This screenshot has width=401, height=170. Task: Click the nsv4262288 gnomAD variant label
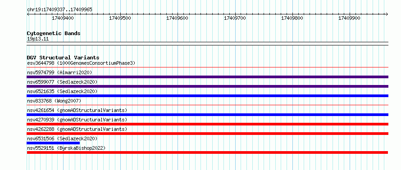[77, 129]
